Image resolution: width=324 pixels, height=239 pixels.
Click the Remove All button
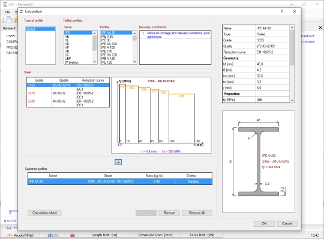(197, 213)
